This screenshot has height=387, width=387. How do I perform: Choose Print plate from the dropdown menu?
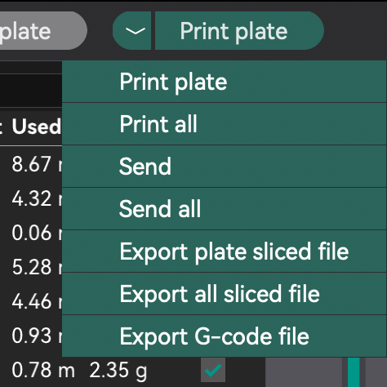click(x=225, y=82)
